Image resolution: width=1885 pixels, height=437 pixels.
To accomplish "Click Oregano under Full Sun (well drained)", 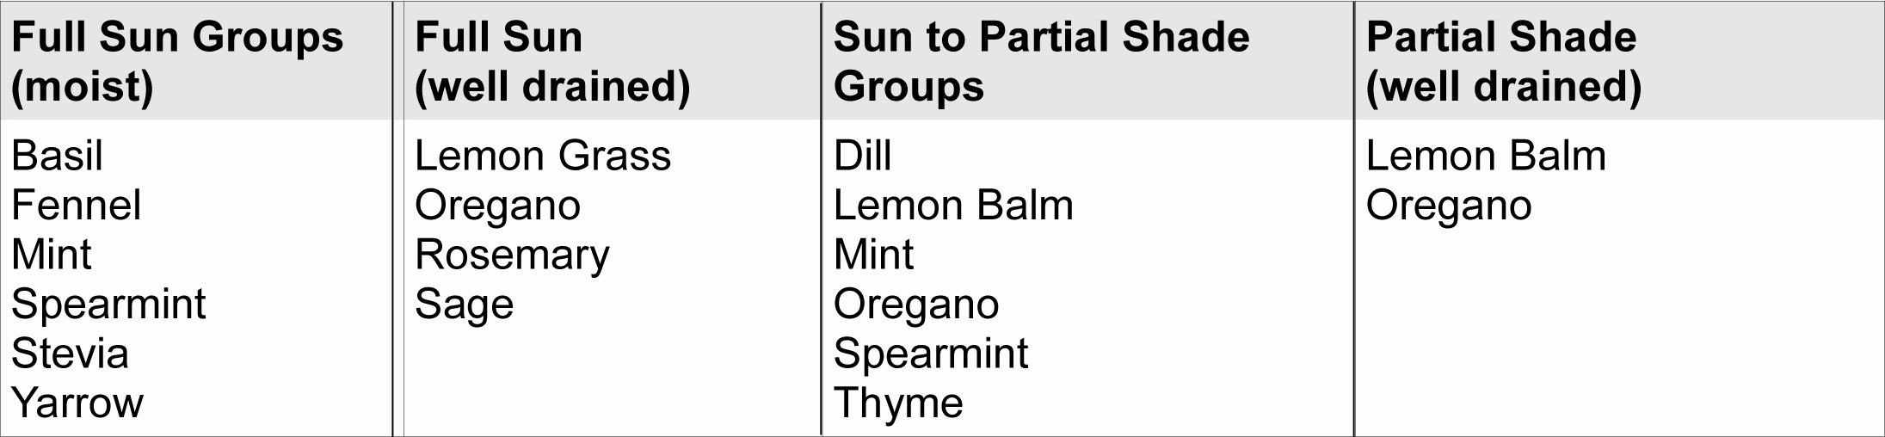I will [x=497, y=206].
